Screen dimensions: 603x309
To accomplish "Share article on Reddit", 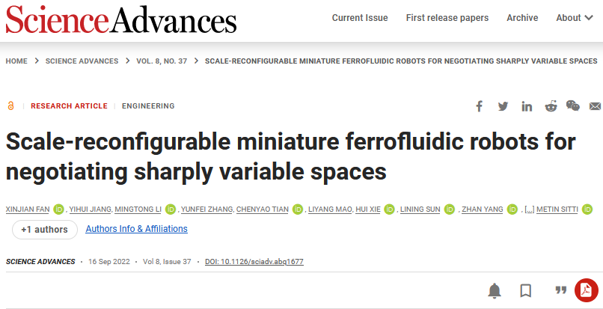I will pyautogui.click(x=551, y=106).
